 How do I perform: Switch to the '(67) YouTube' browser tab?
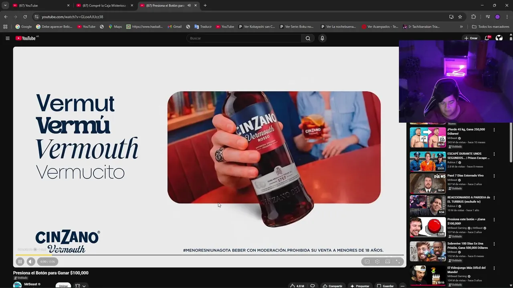[x=41, y=6]
